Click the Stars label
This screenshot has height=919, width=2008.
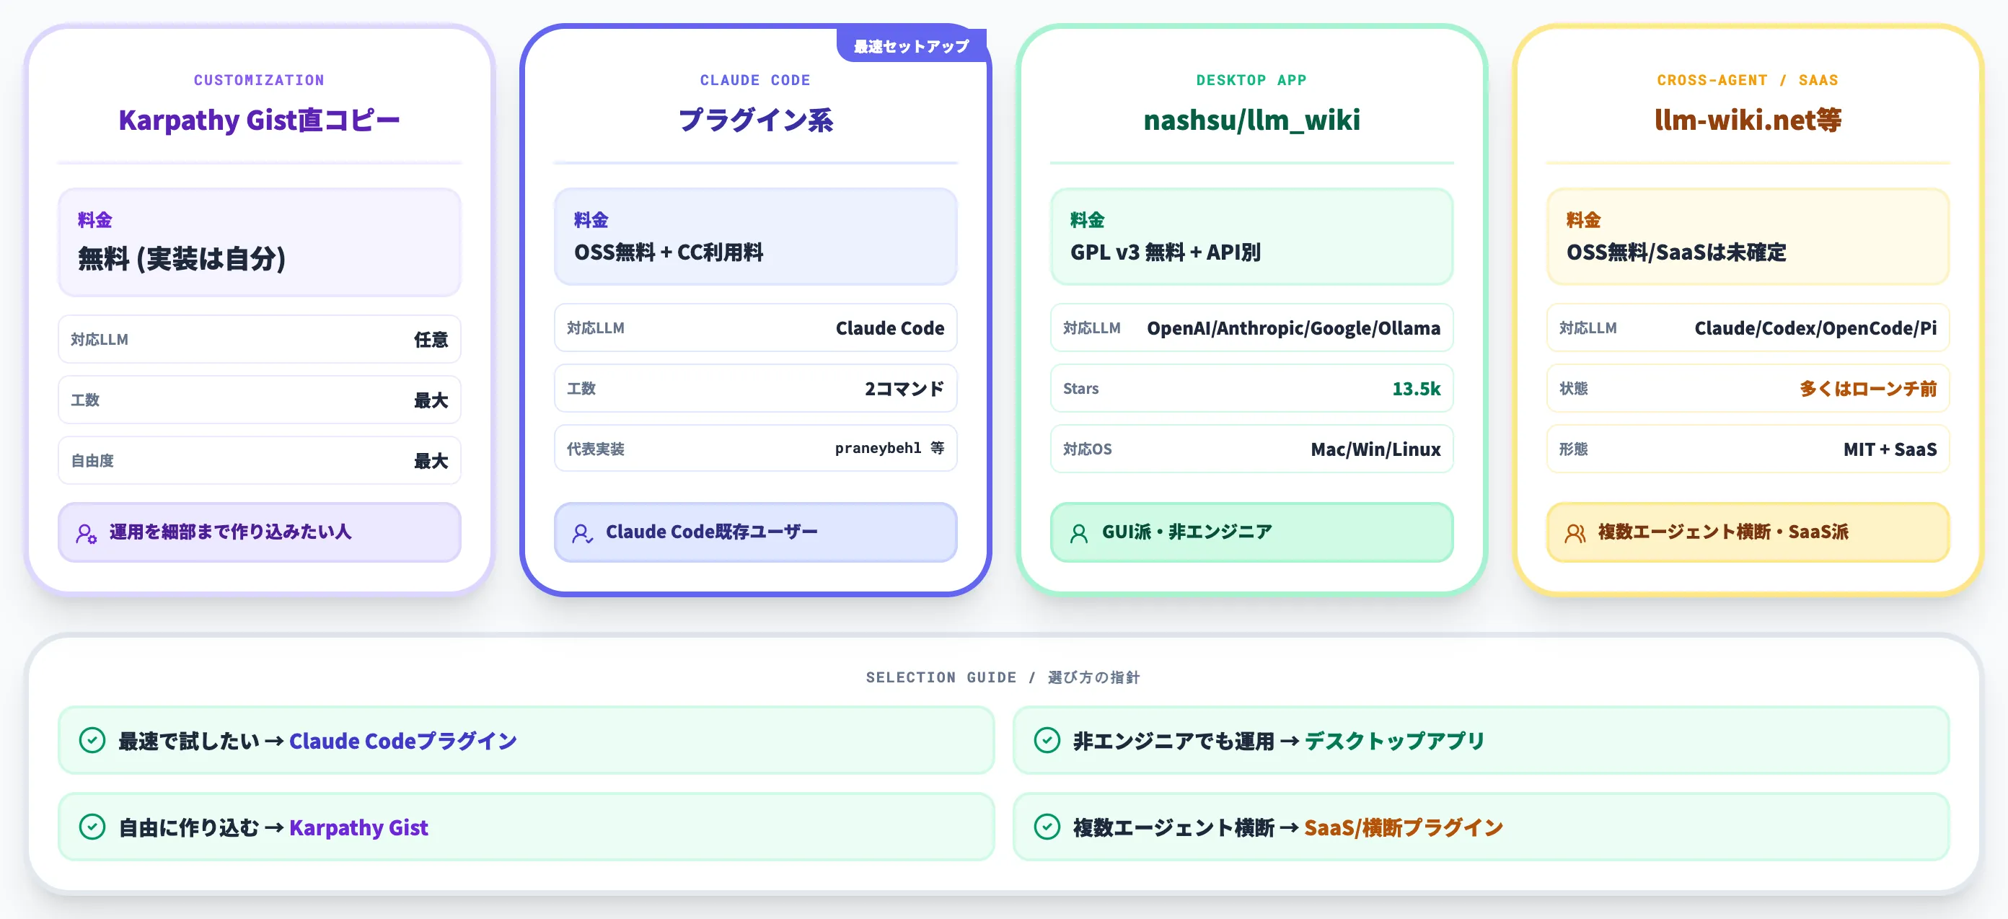coord(1080,388)
